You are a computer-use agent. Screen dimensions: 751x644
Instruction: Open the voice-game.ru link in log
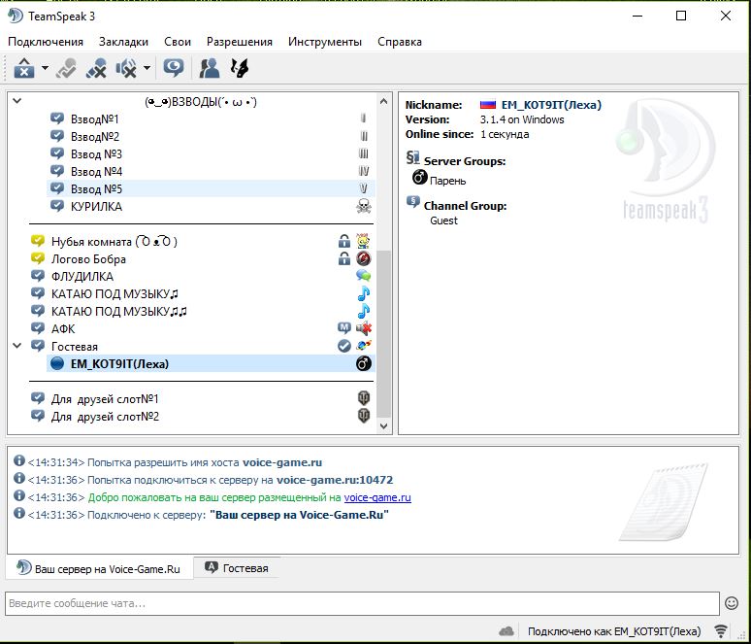pyautogui.click(x=377, y=497)
